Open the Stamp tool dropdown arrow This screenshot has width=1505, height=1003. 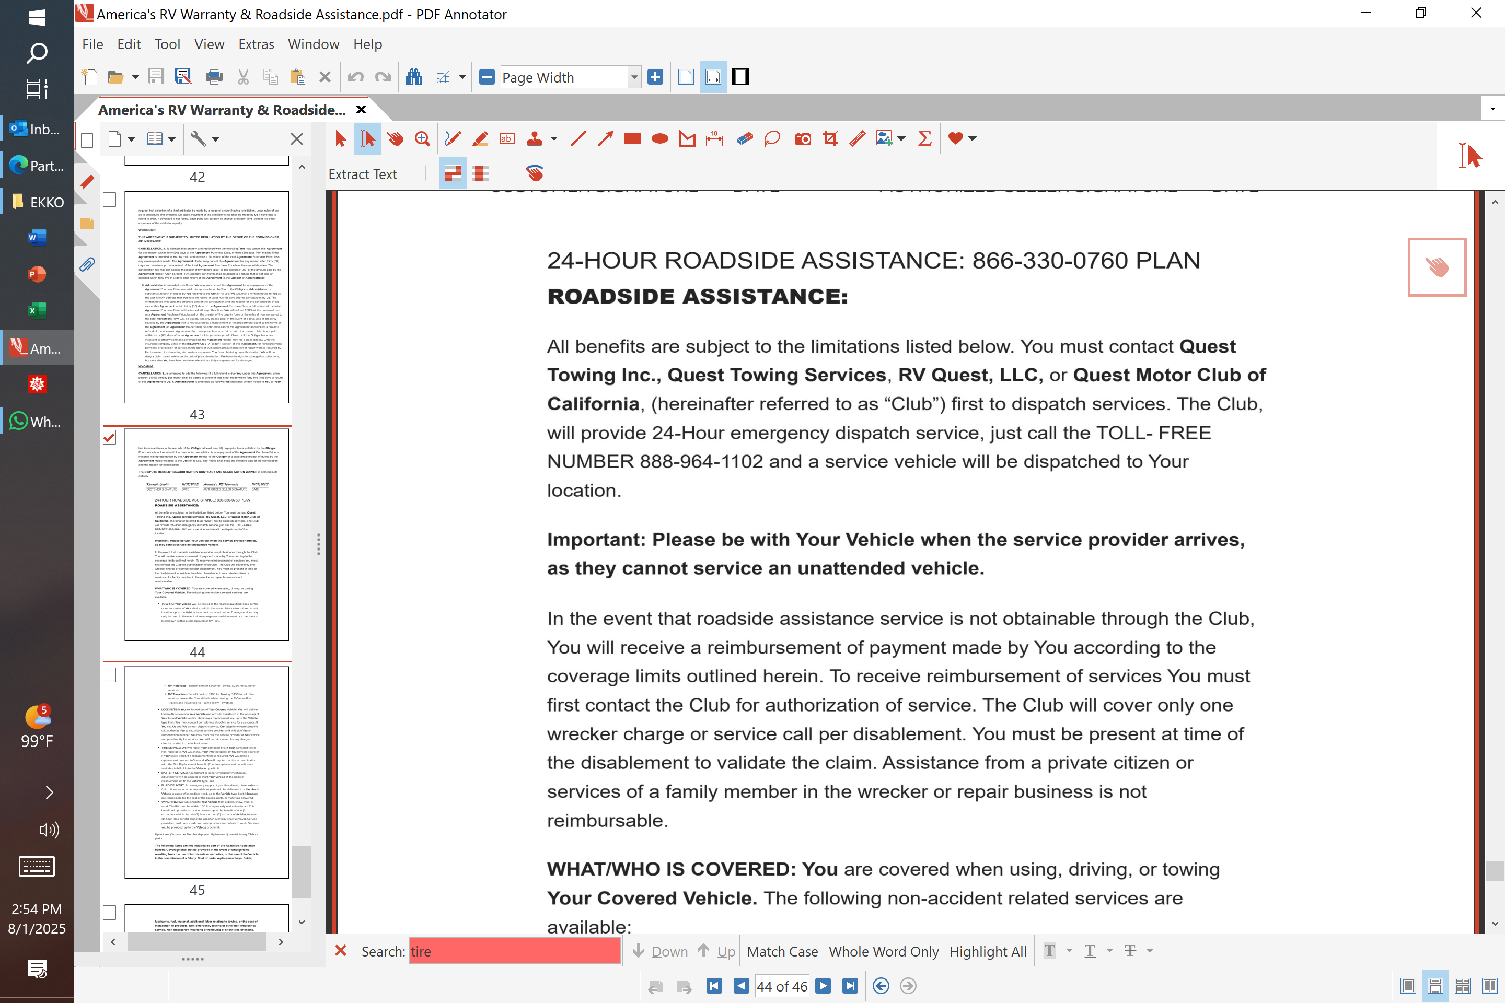tap(554, 139)
